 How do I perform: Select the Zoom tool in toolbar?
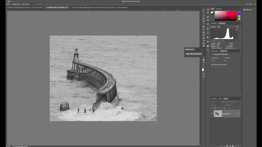click(204, 62)
